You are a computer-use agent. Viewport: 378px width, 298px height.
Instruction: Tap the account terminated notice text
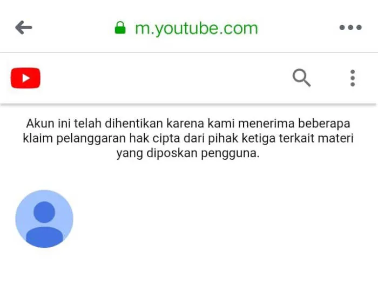click(188, 138)
